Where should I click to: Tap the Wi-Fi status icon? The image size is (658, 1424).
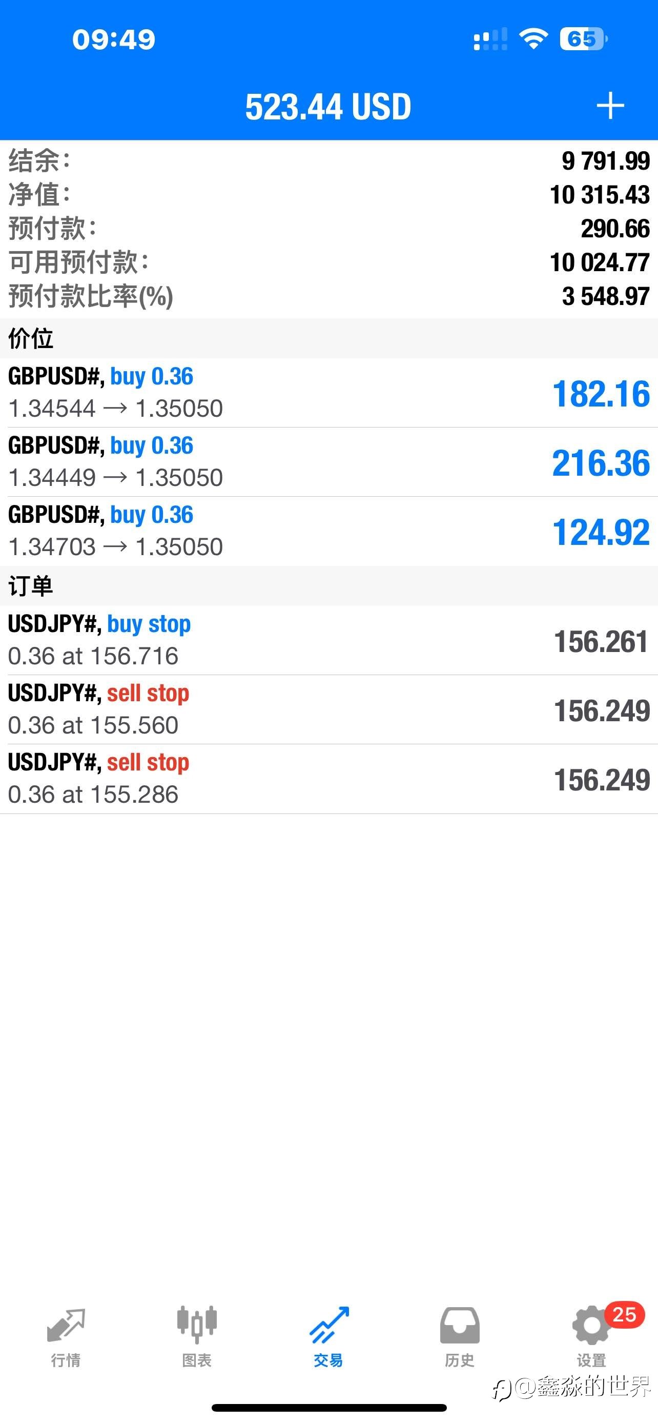533,38
